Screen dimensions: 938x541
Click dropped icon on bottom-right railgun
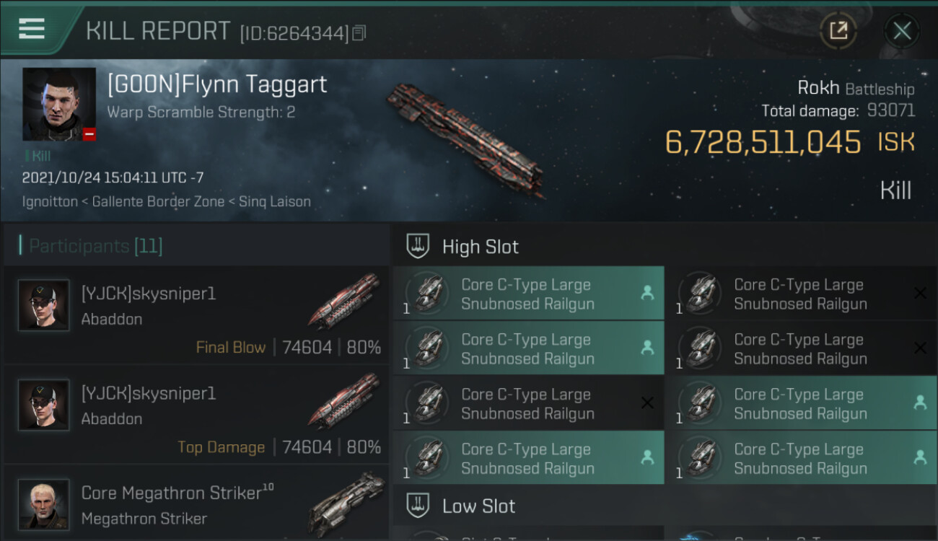[x=920, y=457]
